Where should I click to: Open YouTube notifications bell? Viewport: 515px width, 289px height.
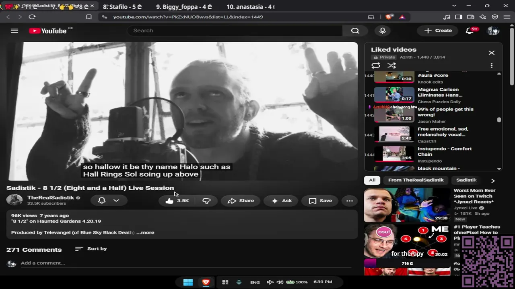470,31
